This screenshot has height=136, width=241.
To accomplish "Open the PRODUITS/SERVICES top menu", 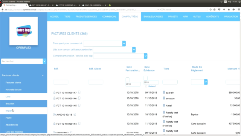I will tap(86, 17).
